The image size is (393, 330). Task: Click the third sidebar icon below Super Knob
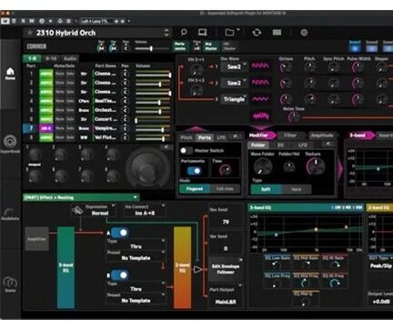(10, 213)
